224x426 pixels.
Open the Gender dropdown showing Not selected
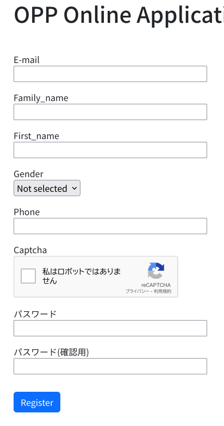pyautogui.click(x=47, y=188)
